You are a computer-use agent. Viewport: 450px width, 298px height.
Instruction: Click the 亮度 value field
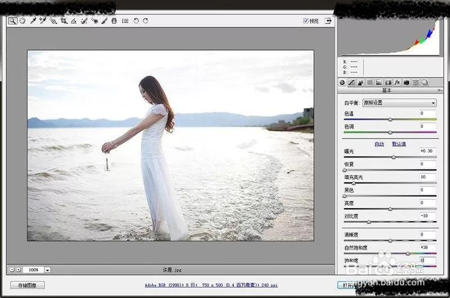pos(427,203)
